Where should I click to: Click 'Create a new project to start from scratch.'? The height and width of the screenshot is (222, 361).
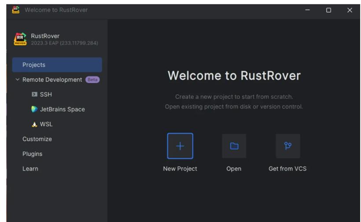point(234,97)
